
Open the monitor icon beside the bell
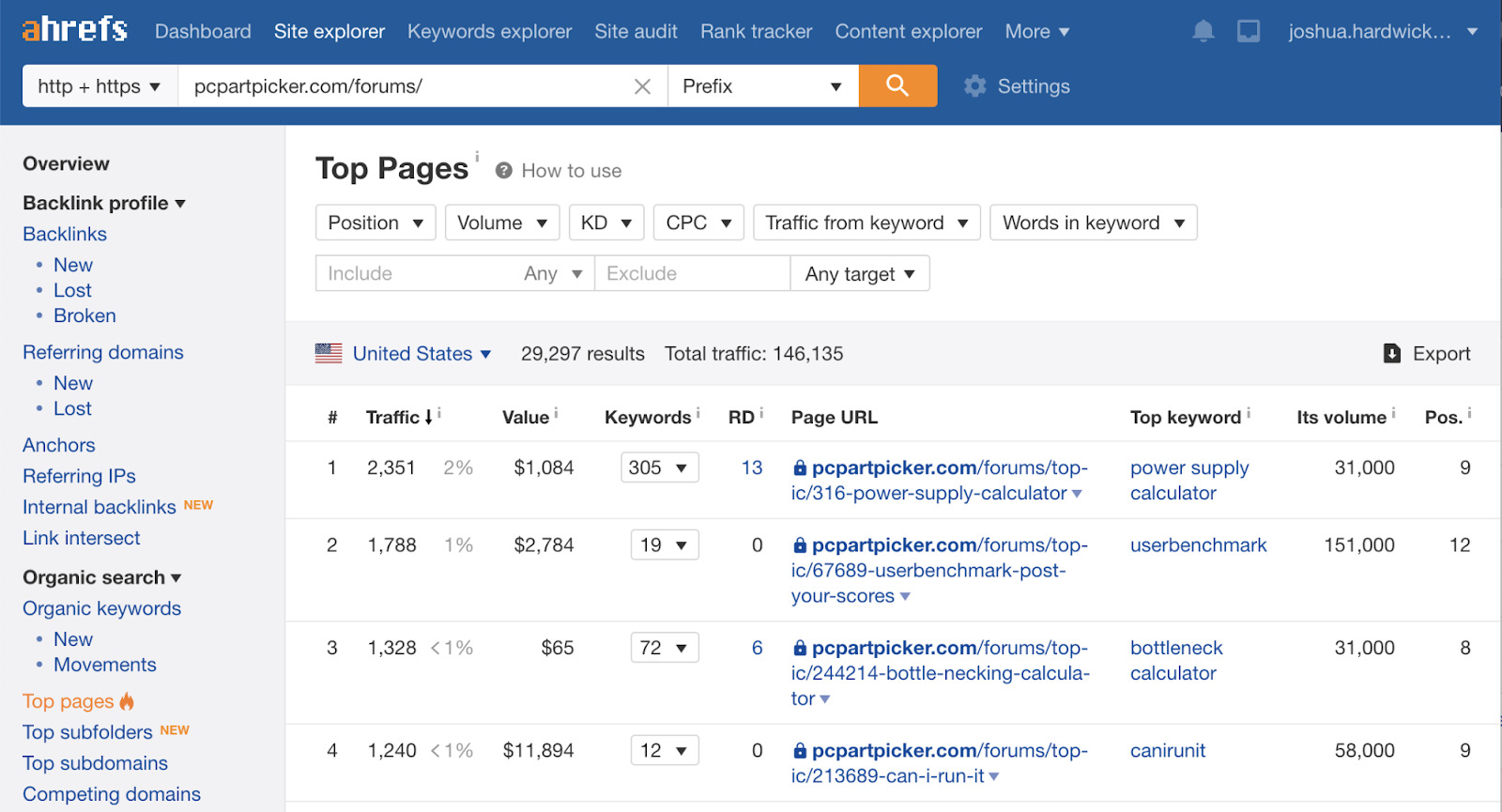point(1249,32)
